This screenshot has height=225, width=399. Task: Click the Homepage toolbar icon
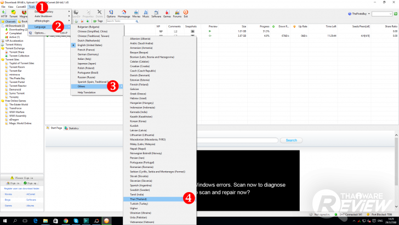coord(124,14)
